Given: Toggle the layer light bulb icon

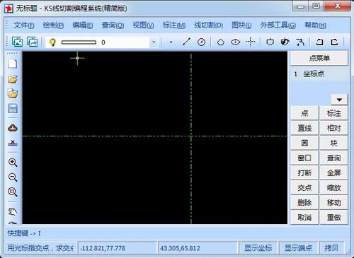Looking at the screenshot, I should pyautogui.click(x=52, y=42).
